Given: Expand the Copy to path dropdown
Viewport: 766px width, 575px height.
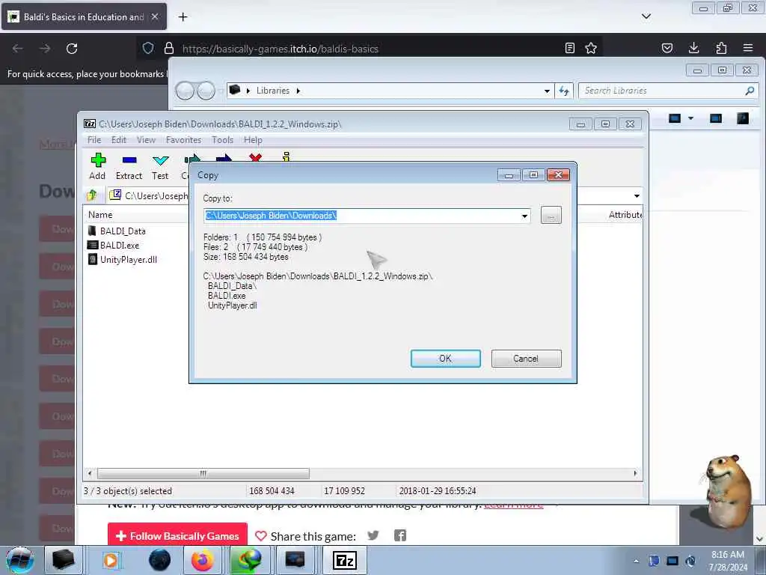Looking at the screenshot, I should (x=524, y=216).
